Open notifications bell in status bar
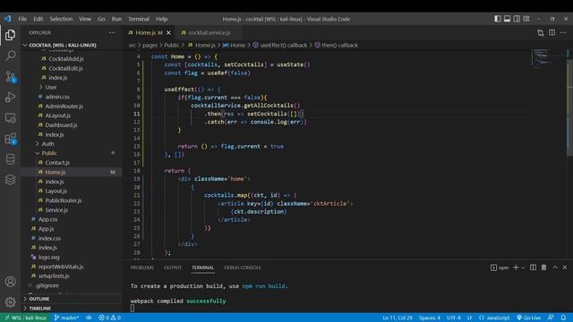 [x=563, y=318]
